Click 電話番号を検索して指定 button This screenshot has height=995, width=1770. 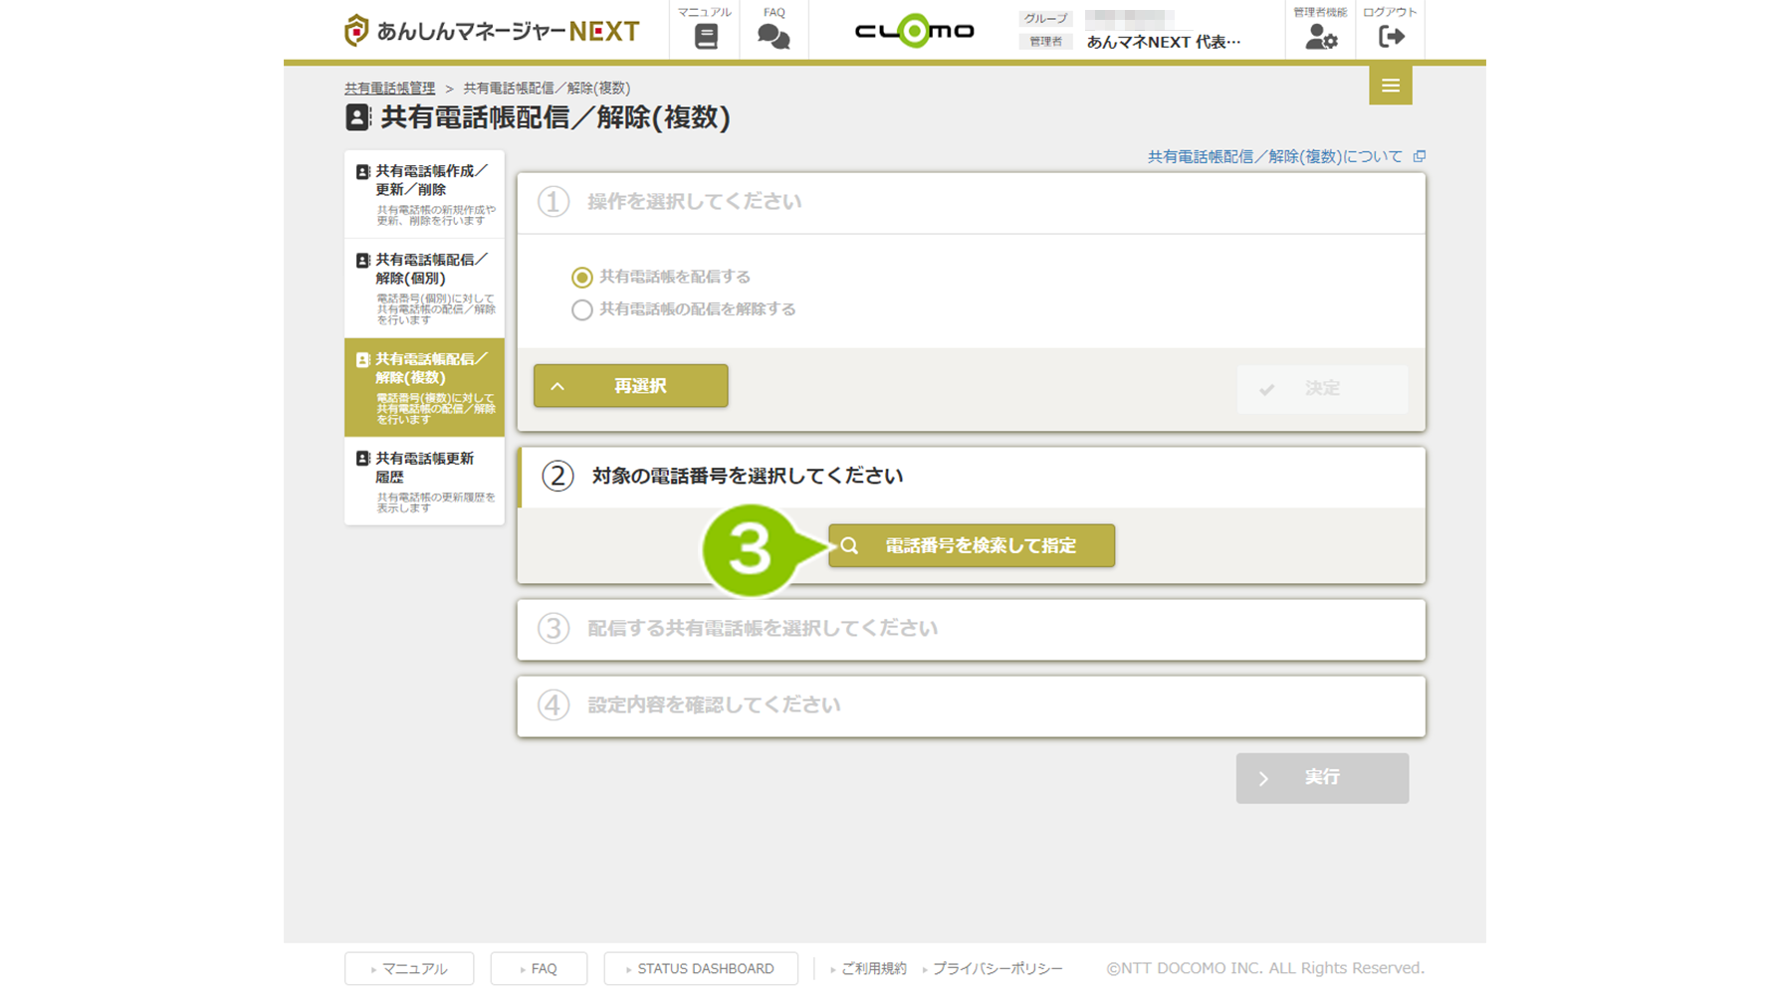tap(971, 546)
